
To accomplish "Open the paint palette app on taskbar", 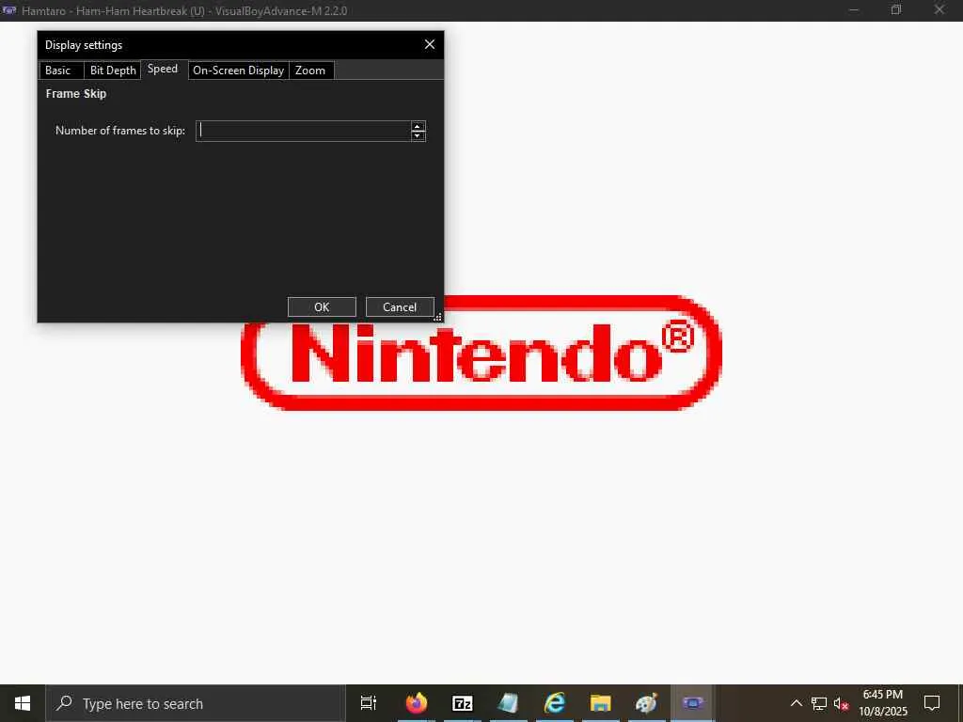I will (647, 703).
